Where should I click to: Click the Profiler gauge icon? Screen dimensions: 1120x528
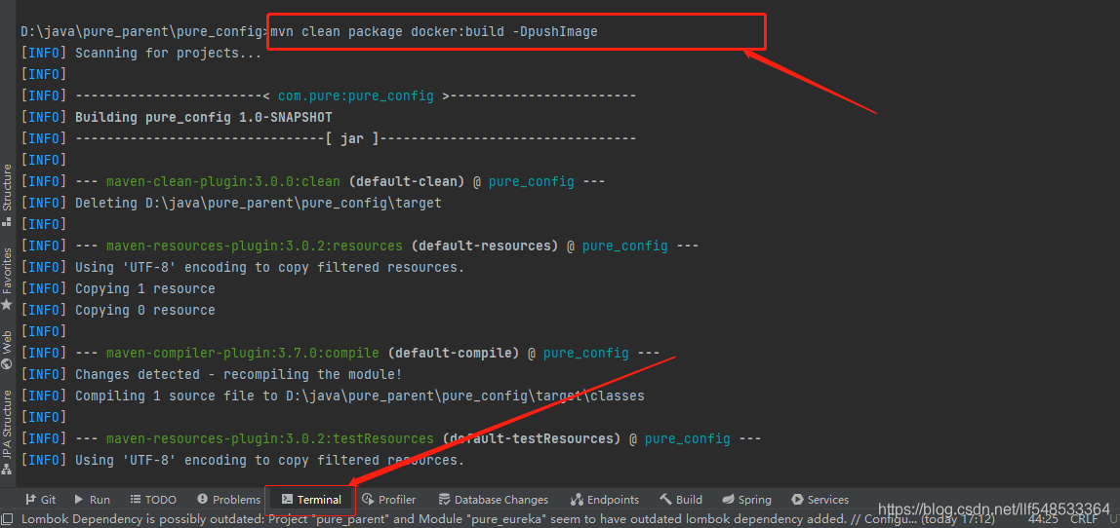[x=368, y=500]
